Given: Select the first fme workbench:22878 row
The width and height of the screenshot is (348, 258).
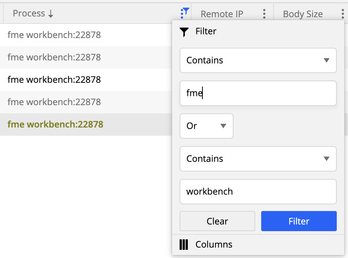Looking at the screenshot, I should click(54, 35).
